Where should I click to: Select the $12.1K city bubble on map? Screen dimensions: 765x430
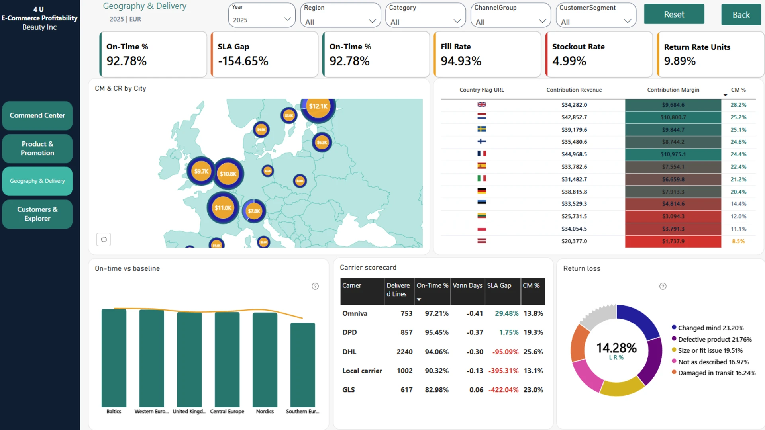318,107
